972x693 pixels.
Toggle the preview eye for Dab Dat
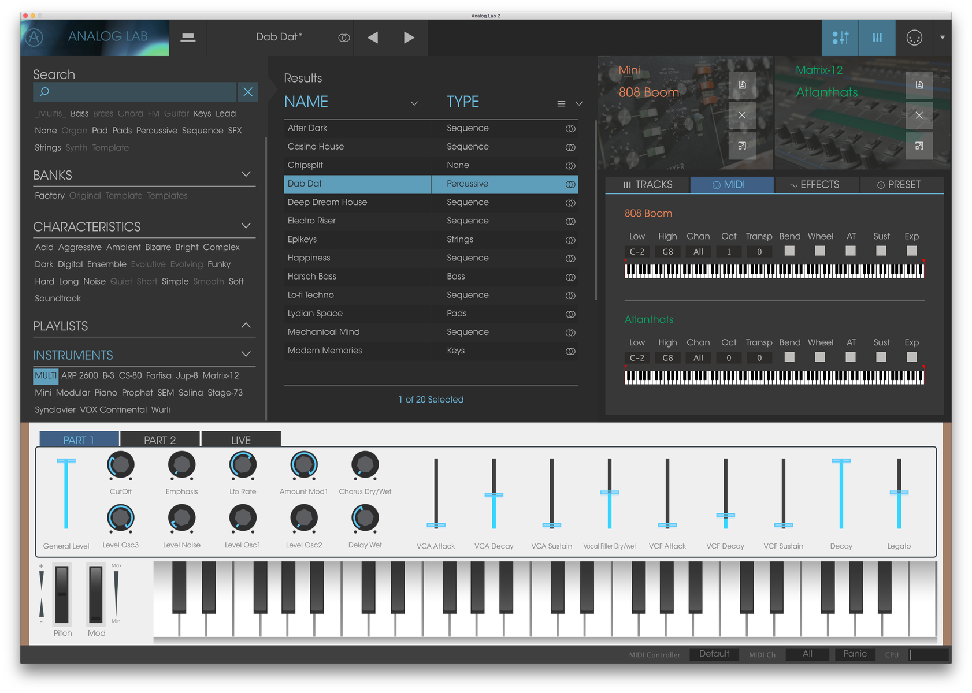tap(570, 184)
